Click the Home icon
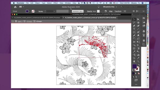The height and width of the screenshot is (90, 160). pos(15,7)
